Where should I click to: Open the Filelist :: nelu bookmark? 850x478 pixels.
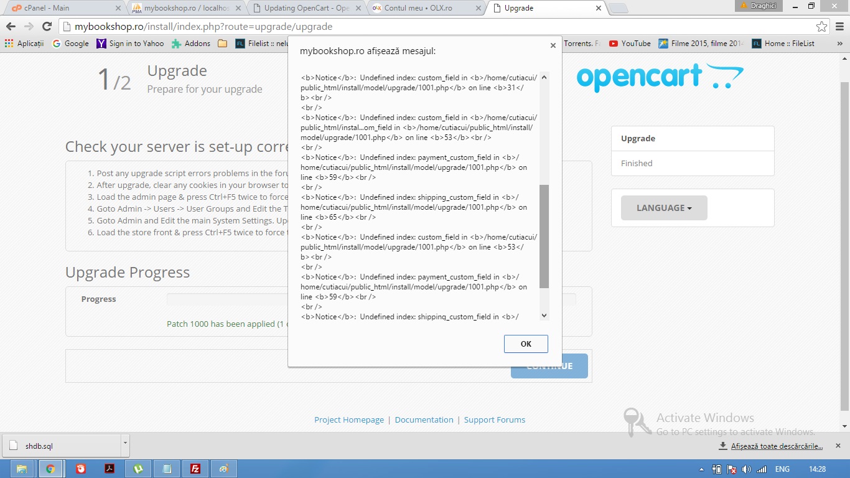coord(261,44)
